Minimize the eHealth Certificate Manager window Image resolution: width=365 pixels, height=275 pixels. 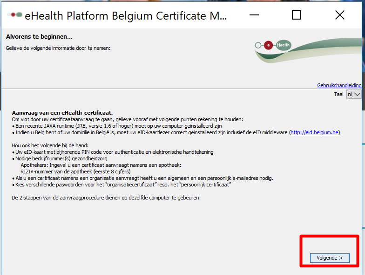tap(254, 15)
